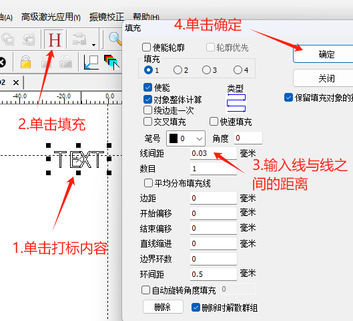Open the 笔号 pen number dropdown

pyautogui.click(x=186, y=138)
